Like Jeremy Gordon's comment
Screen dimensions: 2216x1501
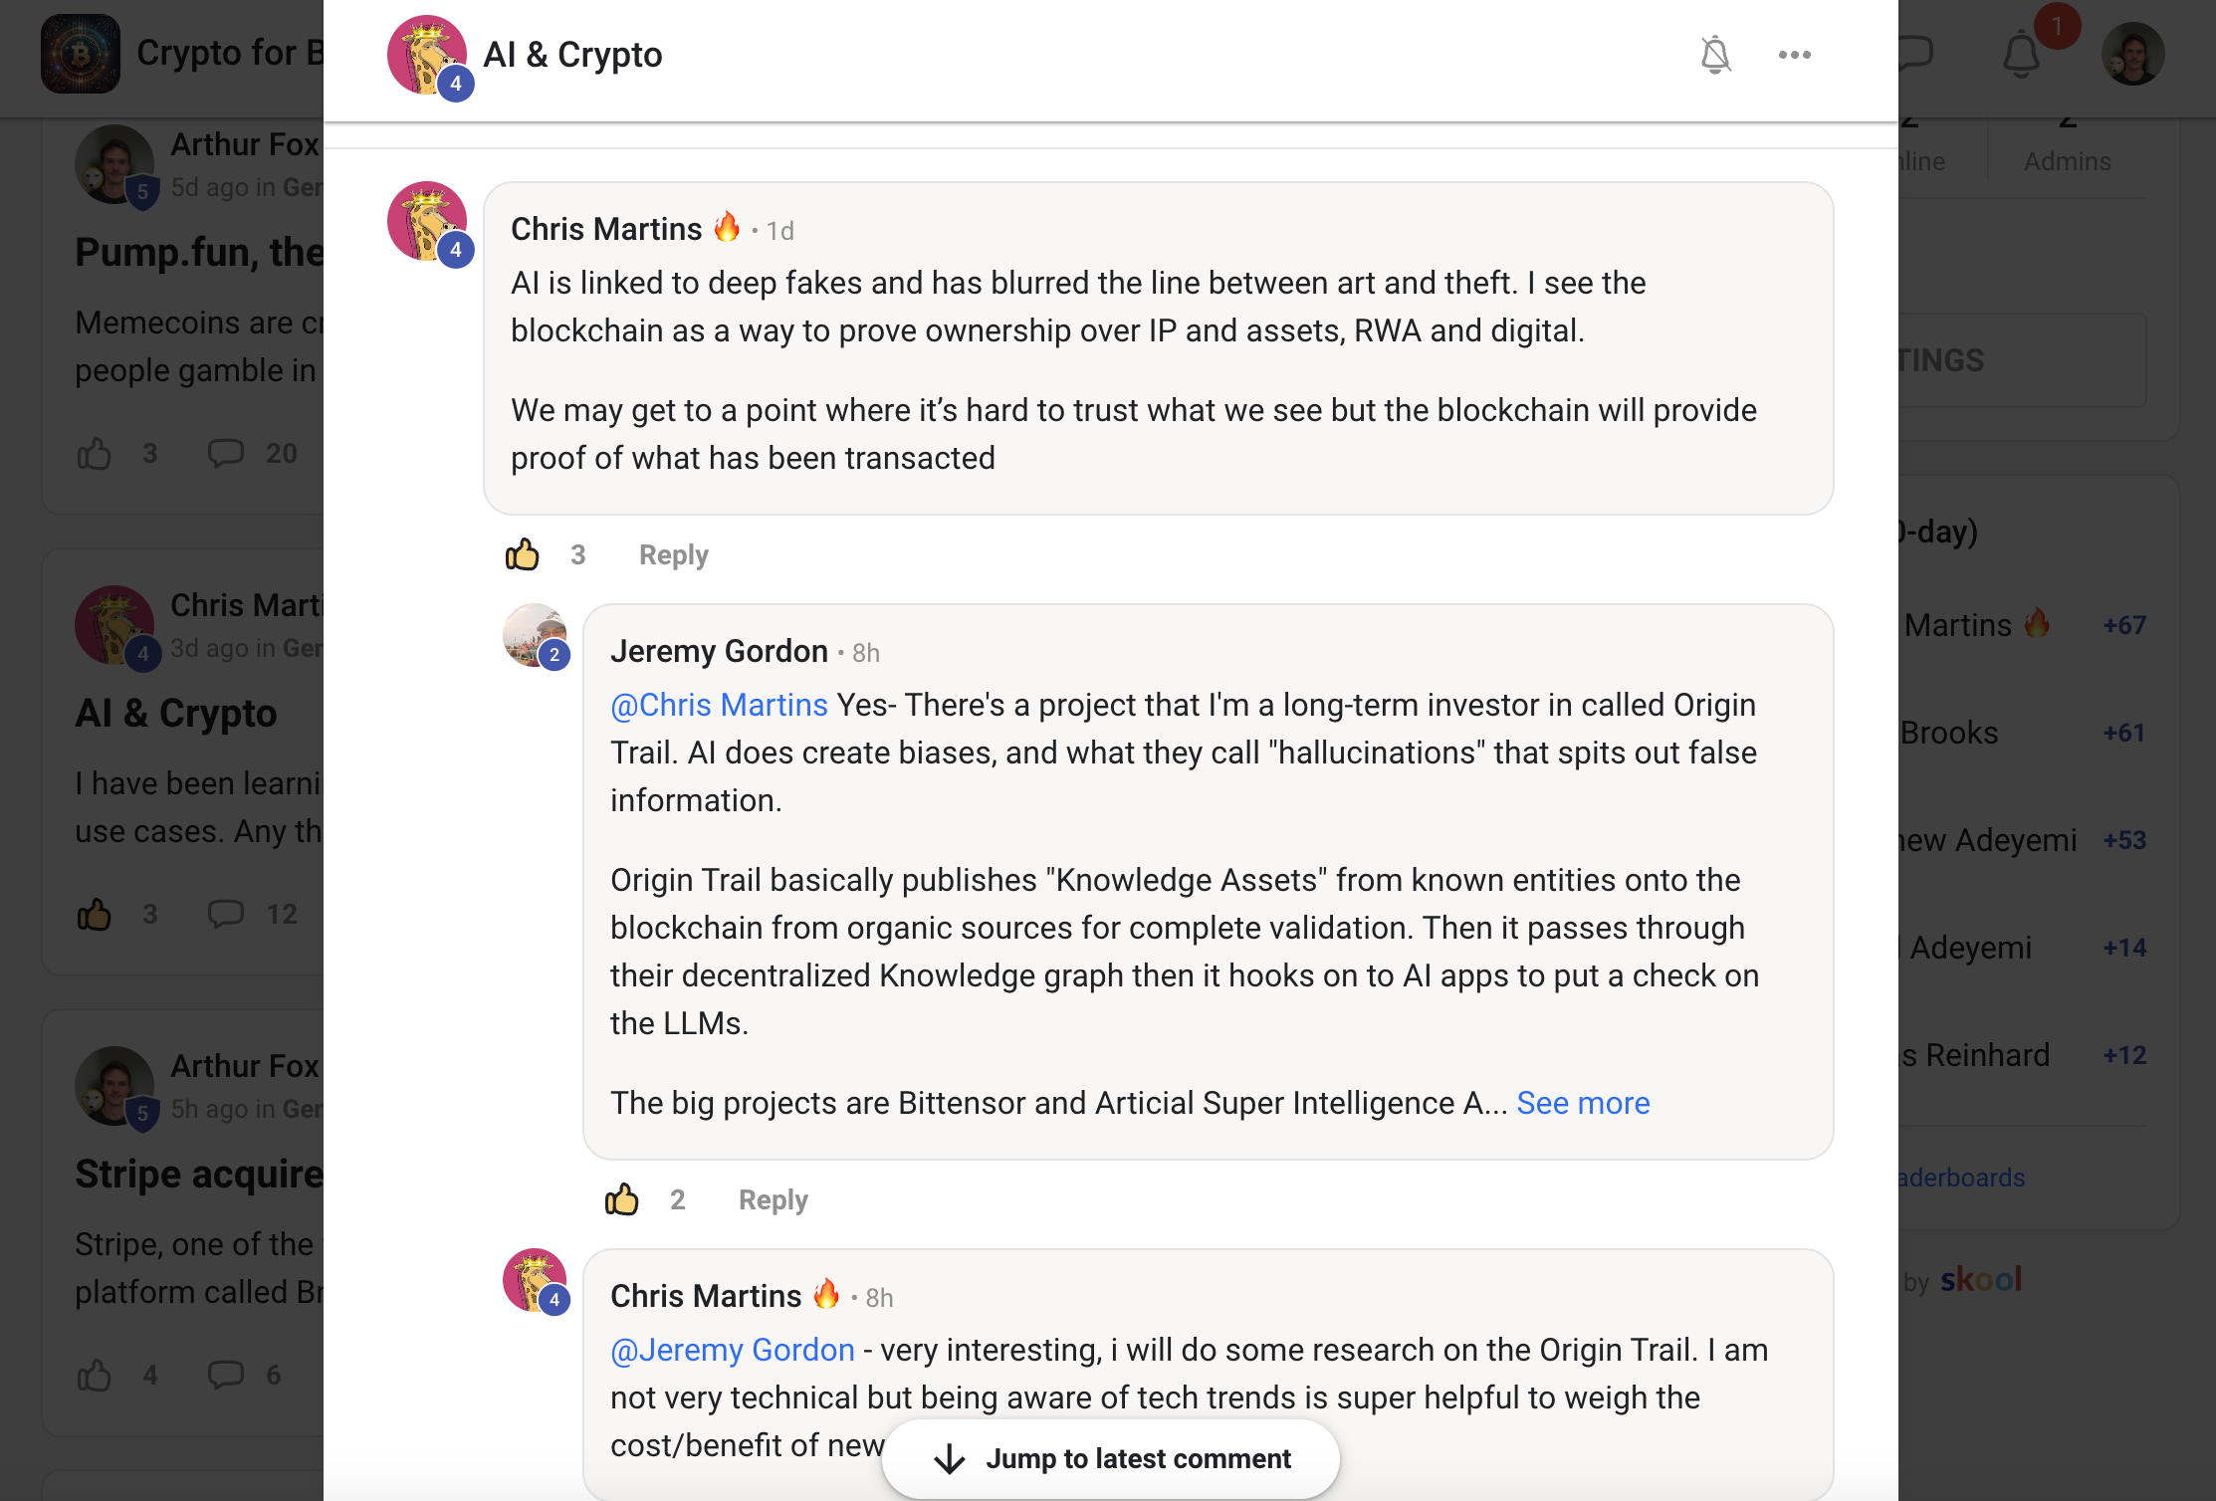pyautogui.click(x=622, y=1199)
